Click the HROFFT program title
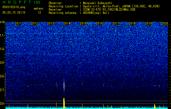Screen dimensions: 171x109 click(17, 2)
